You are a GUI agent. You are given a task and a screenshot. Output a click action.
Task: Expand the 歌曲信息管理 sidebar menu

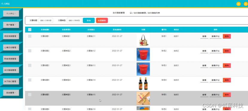[x=11, y=59]
